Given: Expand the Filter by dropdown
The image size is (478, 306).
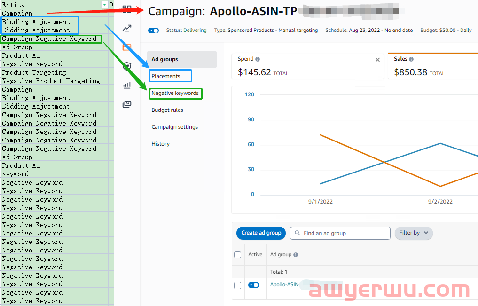Looking at the screenshot, I should (414, 233).
